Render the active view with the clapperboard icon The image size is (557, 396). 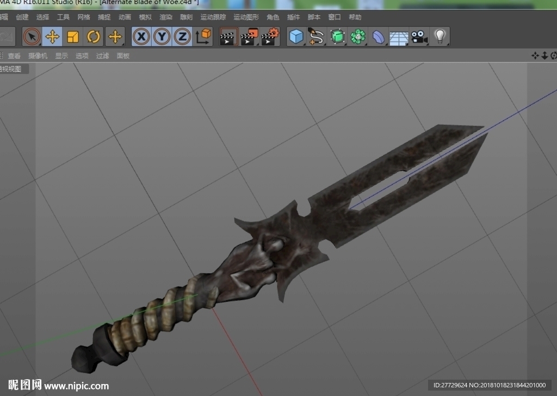click(228, 36)
